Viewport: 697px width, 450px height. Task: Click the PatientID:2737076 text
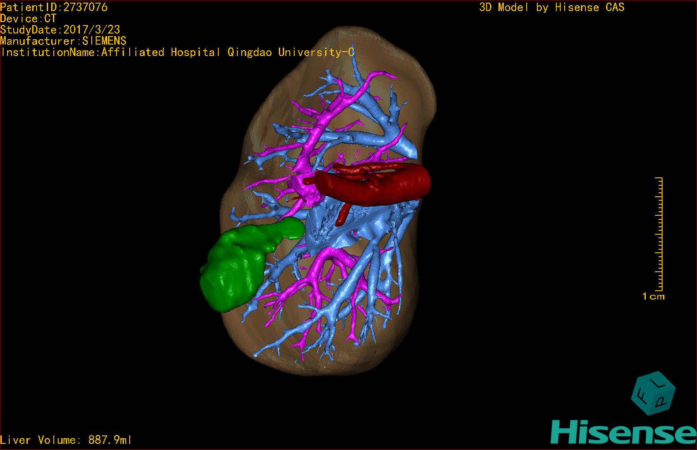54,7
